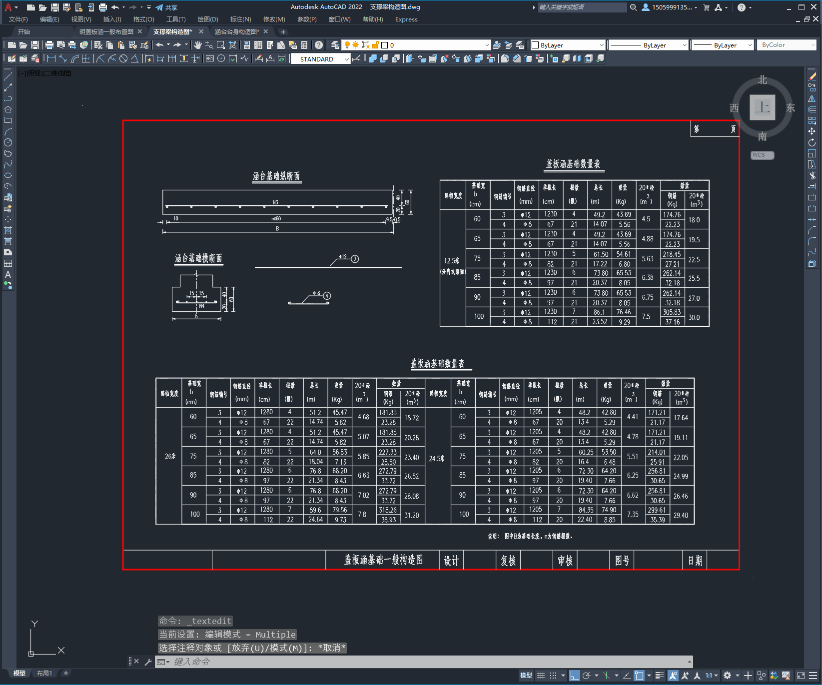Select the Circle tool in draw toolbar
822x685 pixels.
pos(8,142)
